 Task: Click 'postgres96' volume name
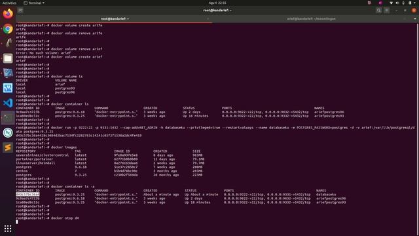point(65,92)
